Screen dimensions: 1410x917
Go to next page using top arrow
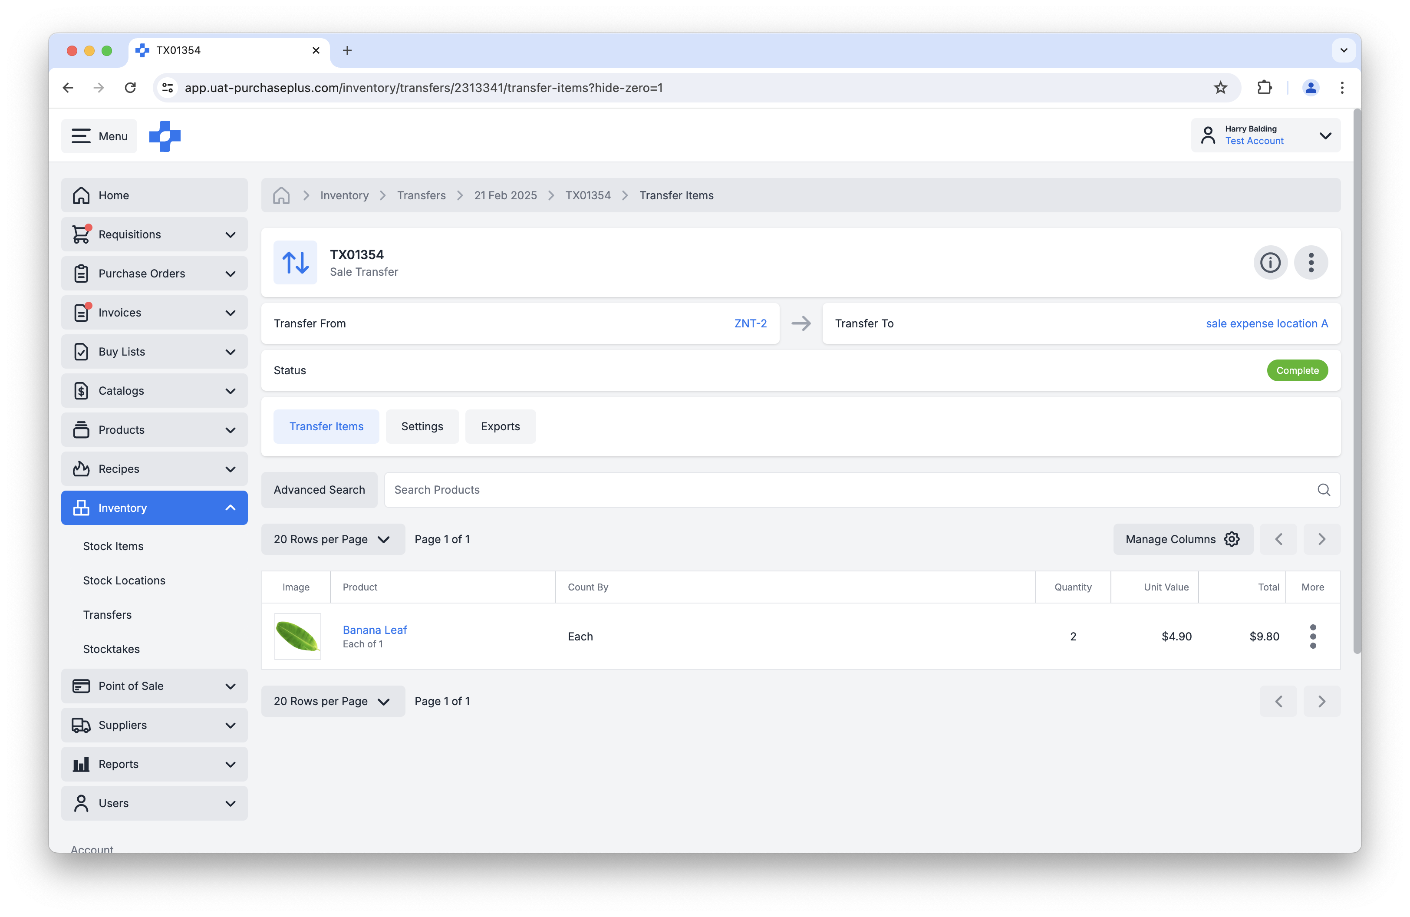(1321, 539)
